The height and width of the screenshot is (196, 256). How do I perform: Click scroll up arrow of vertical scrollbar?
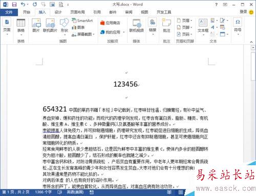[253, 48]
